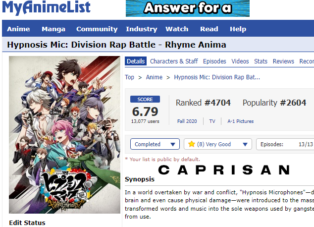
Task: Click the Ranked #4704 text
Action: (203, 103)
